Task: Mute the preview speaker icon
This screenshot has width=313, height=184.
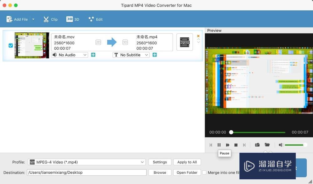Action: pos(281,145)
